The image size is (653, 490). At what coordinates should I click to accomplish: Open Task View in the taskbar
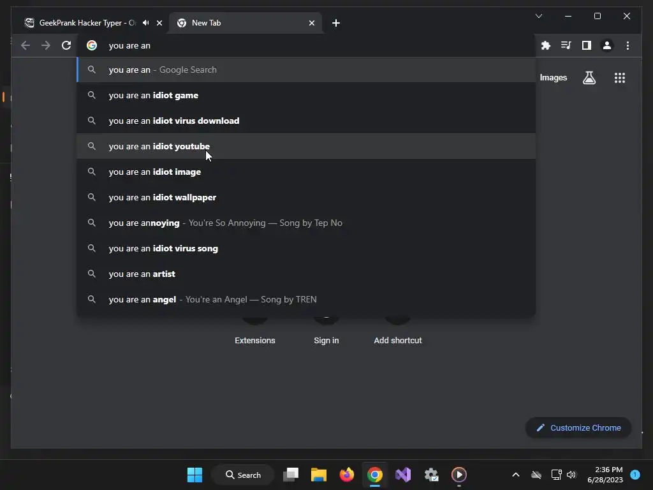coord(291,475)
